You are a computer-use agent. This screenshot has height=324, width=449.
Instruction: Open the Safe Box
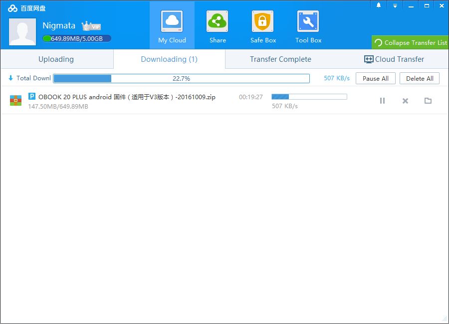[x=263, y=26]
